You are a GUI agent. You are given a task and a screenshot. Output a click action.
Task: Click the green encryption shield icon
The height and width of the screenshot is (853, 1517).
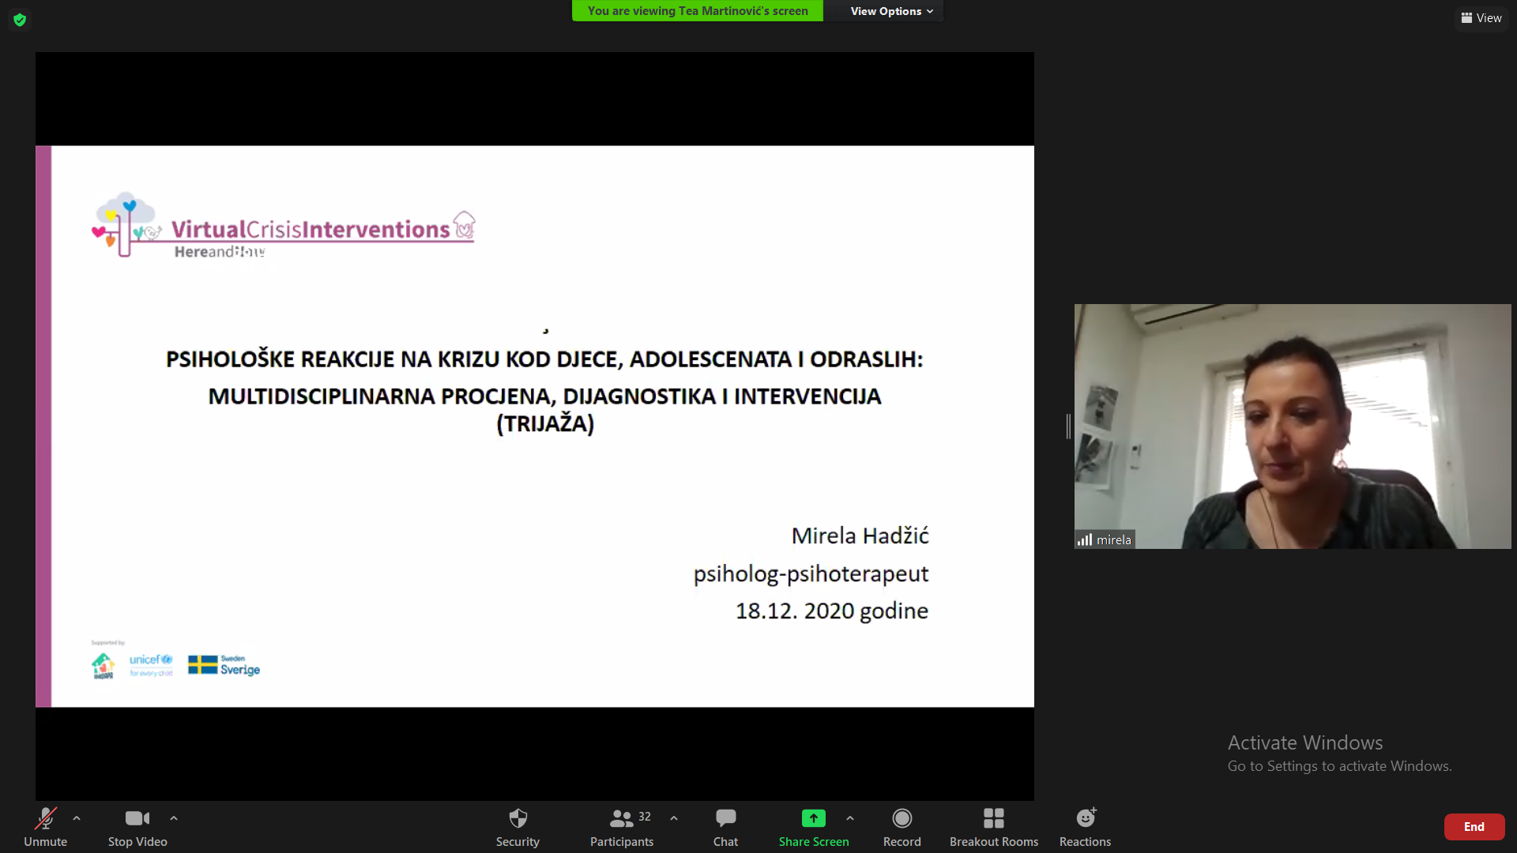(x=20, y=20)
